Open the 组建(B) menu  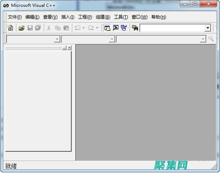pos(103,17)
